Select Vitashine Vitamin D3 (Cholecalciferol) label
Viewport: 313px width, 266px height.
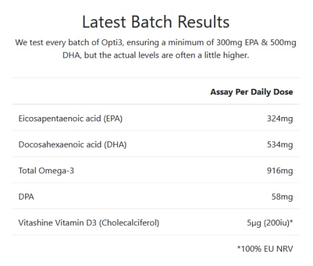point(89,223)
